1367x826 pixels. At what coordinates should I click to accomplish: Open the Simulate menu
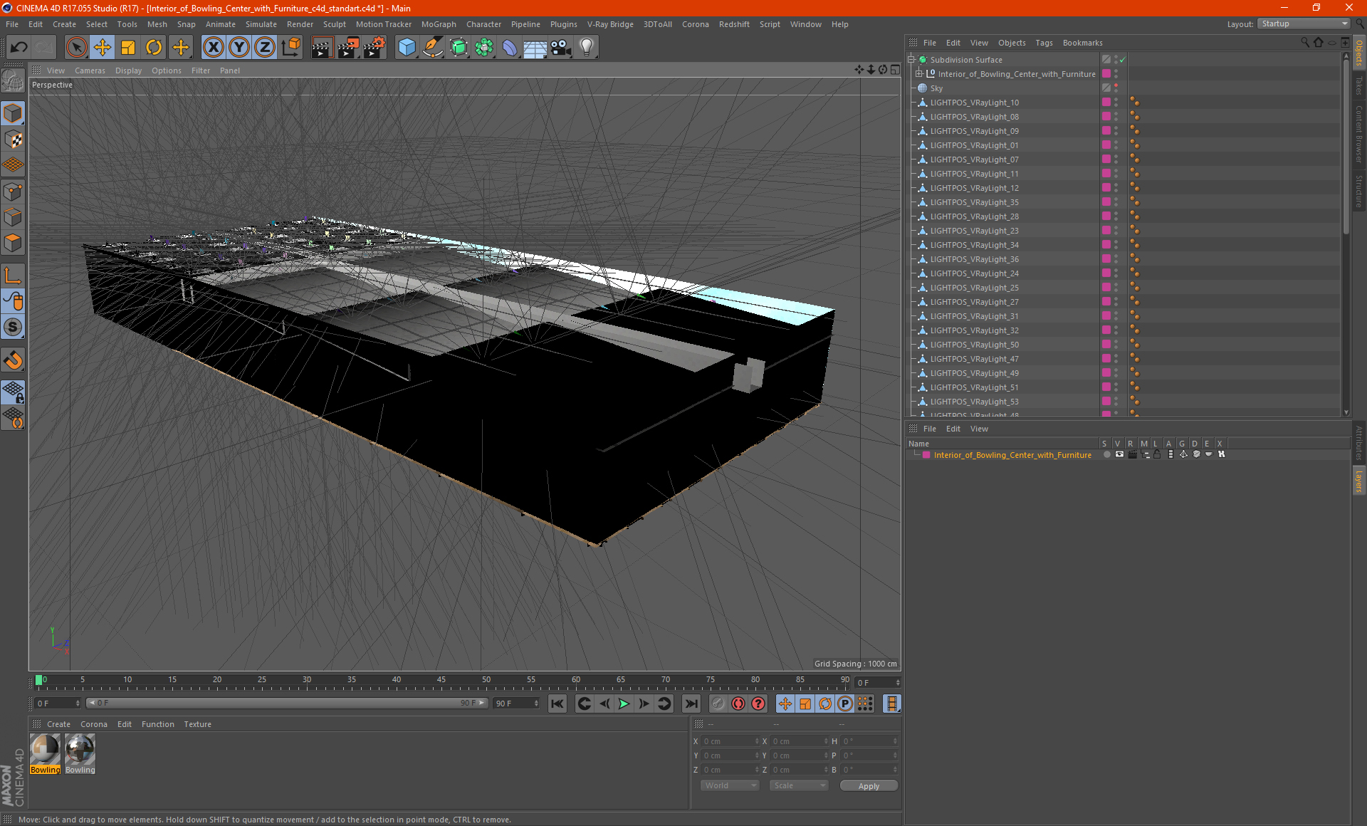[x=261, y=24]
